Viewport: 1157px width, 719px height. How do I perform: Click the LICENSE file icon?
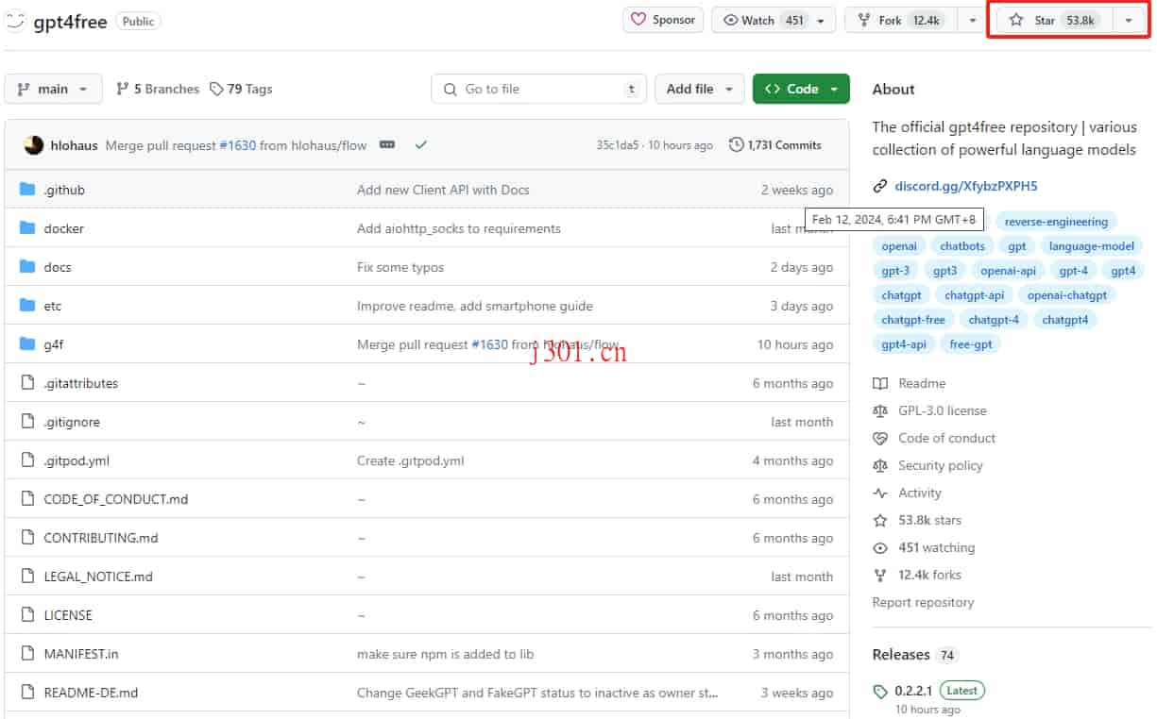click(x=27, y=615)
